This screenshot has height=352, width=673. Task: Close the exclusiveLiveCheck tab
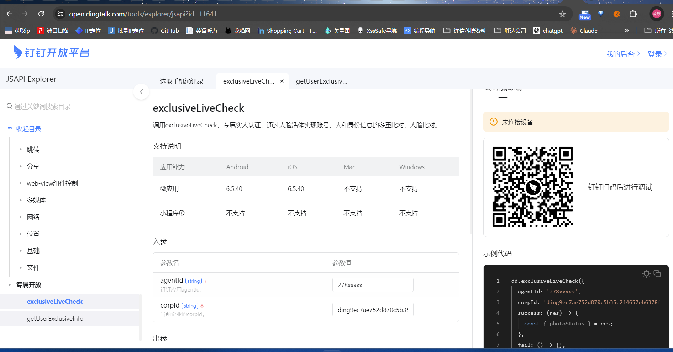point(282,81)
